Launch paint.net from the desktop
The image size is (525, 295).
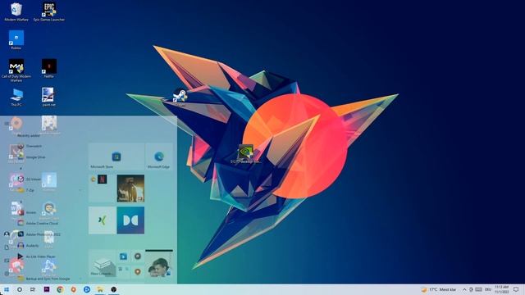[49, 97]
